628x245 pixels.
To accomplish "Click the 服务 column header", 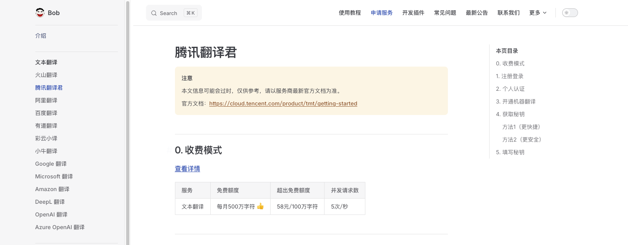I will pyautogui.click(x=193, y=190).
